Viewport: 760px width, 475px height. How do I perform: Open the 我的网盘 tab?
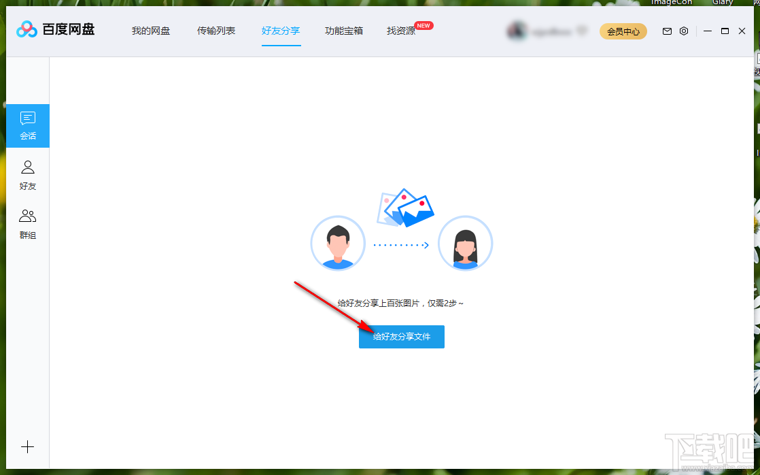(151, 31)
